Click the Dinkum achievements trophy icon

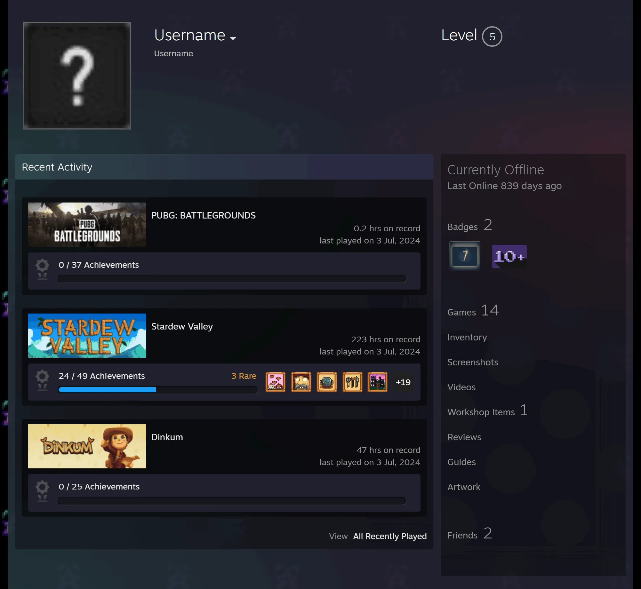pos(42,491)
